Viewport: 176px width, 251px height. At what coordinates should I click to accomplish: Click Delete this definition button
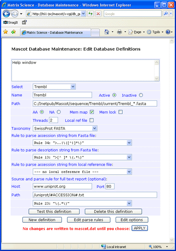coord(113,212)
